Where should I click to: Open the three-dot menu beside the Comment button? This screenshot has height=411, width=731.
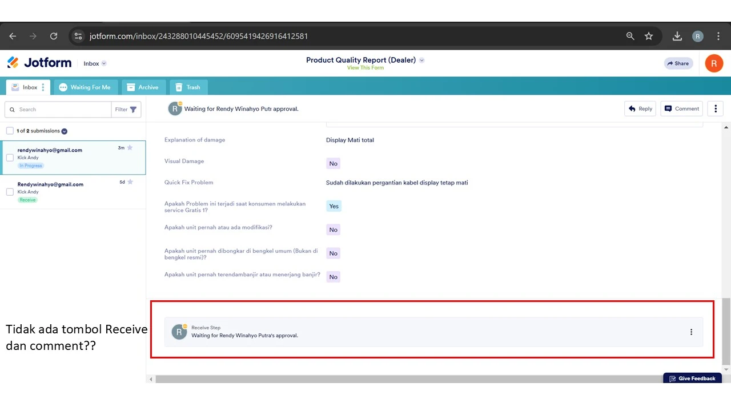[715, 108]
